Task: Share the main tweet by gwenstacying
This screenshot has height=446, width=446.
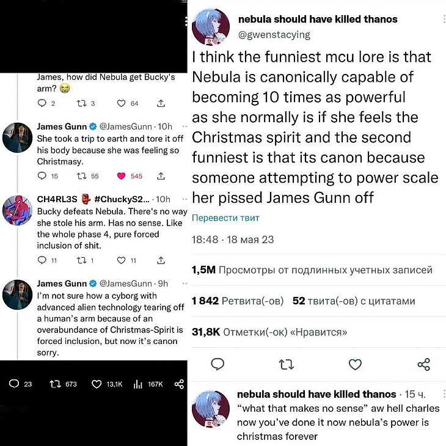Action: [x=423, y=365]
